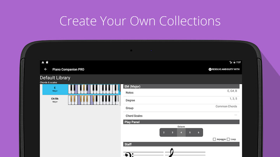Open the Group Common Chords row
Viewport: 280px width, 157px height.
(181, 108)
